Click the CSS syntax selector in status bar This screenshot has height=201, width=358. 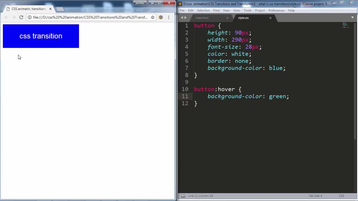[x=341, y=196]
